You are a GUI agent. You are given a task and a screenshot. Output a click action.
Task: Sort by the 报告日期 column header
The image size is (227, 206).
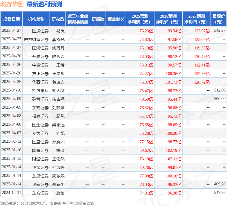point(11,19)
